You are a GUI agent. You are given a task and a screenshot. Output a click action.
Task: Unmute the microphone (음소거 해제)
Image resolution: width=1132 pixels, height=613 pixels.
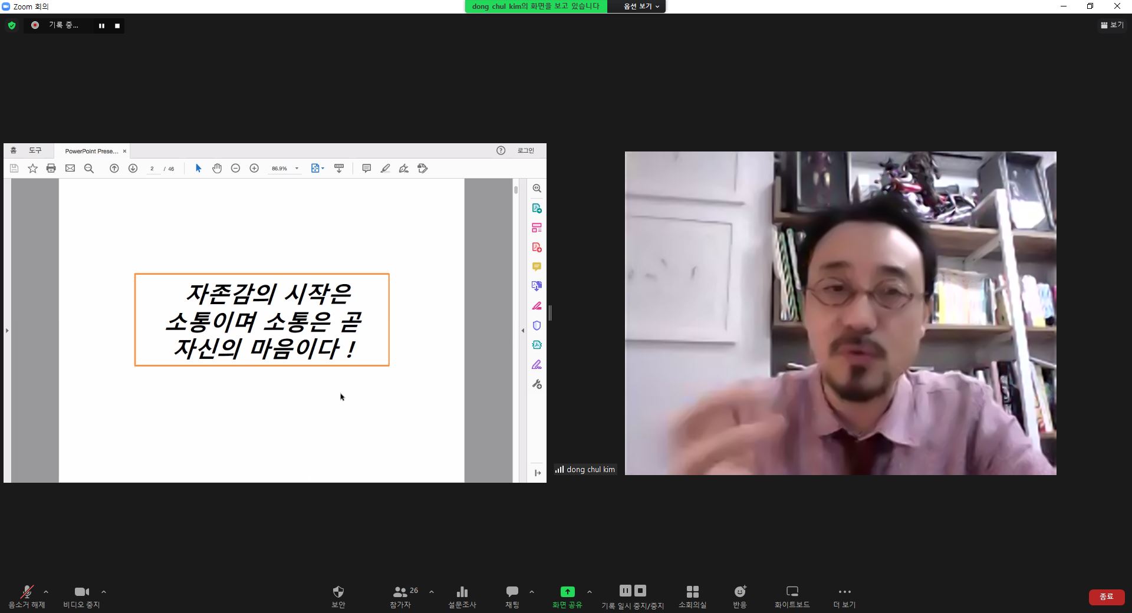[27, 596]
